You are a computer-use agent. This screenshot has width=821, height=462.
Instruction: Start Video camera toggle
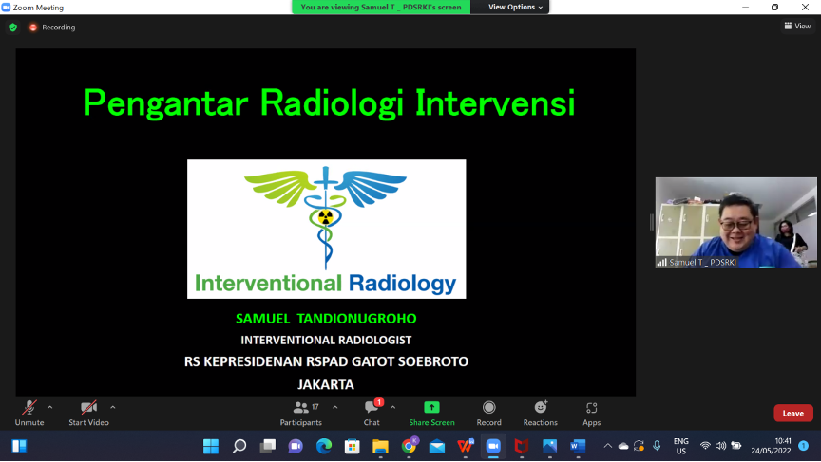[x=88, y=413]
